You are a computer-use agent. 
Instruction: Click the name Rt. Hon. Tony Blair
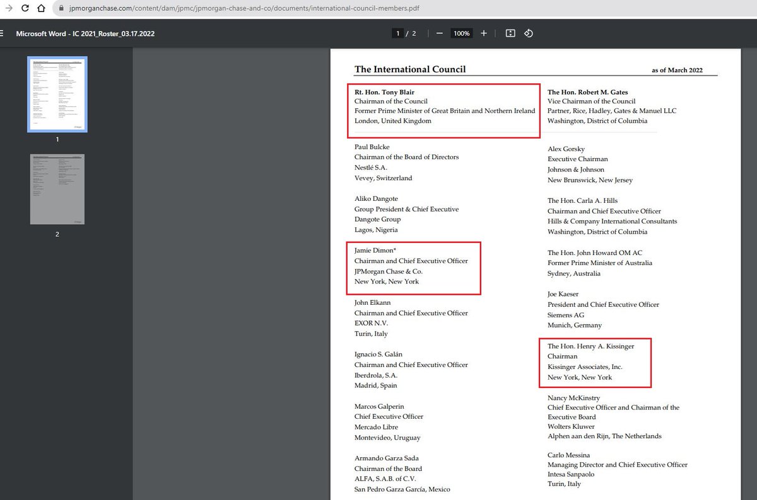pyautogui.click(x=384, y=92)
